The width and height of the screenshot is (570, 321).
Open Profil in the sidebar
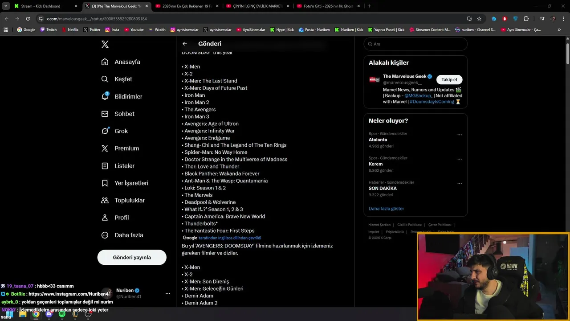pos(115,218)
